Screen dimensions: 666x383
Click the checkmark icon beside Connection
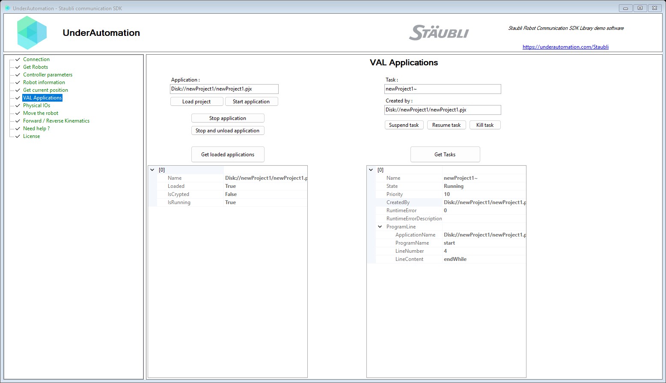click(17, 59)
